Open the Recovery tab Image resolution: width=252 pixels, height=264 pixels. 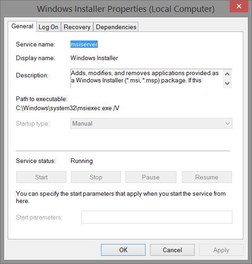77,27
